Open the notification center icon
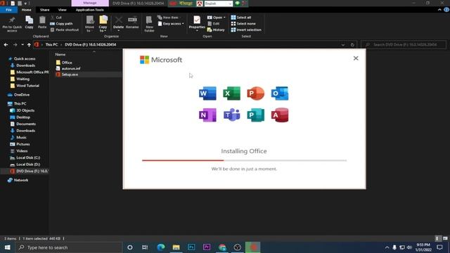The width and height of the screenshot is (450, 253). [x=439, y=247]
